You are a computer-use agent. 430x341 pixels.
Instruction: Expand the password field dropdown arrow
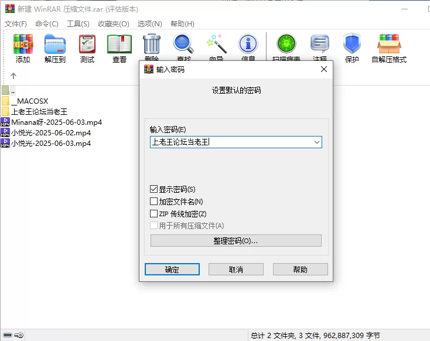click(316, 142)
